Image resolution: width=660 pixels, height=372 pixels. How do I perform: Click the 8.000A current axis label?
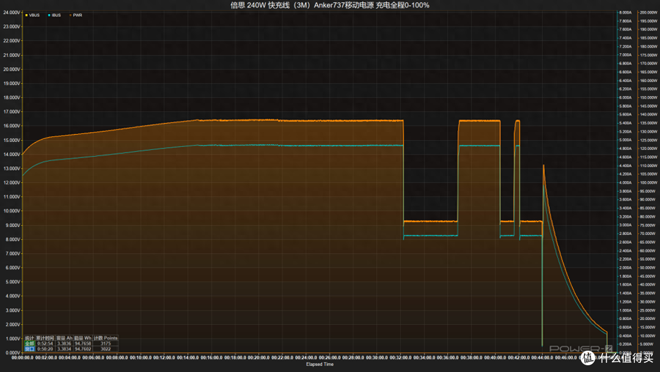[x=626, y=13]
